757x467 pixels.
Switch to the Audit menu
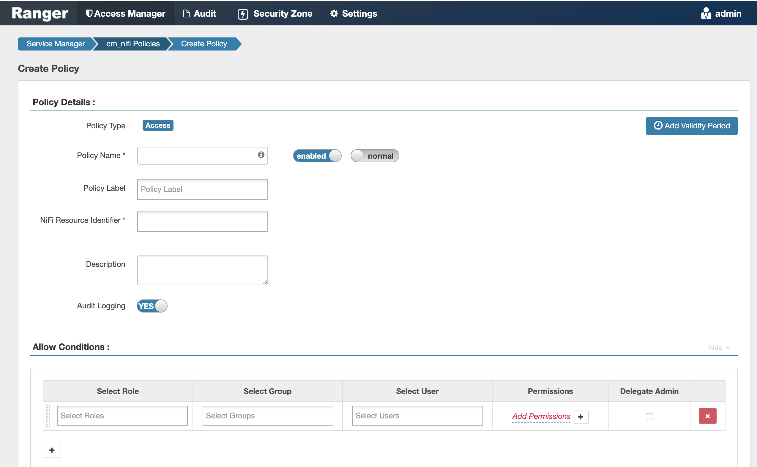[200, 13]
